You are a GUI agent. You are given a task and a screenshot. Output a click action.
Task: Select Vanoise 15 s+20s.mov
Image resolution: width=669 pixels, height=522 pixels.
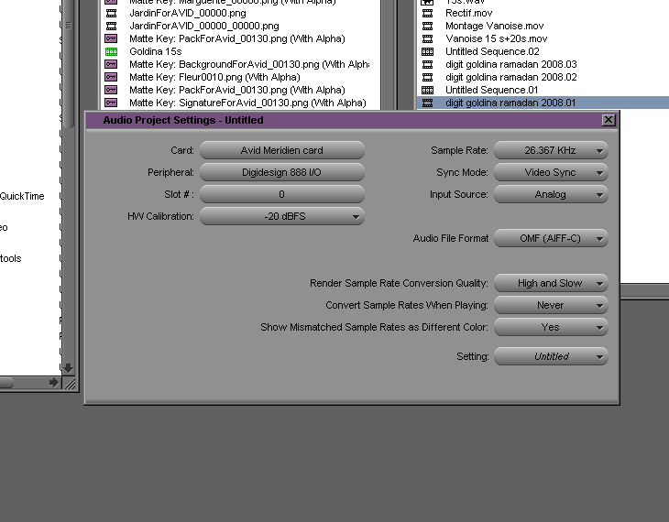pos(496,38)
